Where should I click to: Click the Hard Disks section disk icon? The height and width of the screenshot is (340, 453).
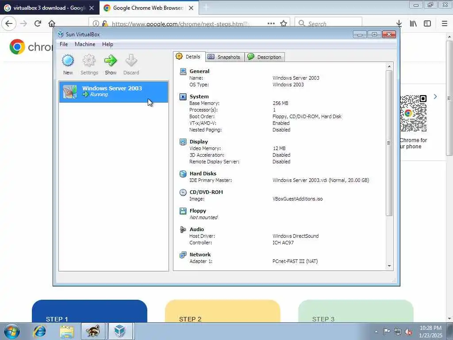click(x=183, y=174)
